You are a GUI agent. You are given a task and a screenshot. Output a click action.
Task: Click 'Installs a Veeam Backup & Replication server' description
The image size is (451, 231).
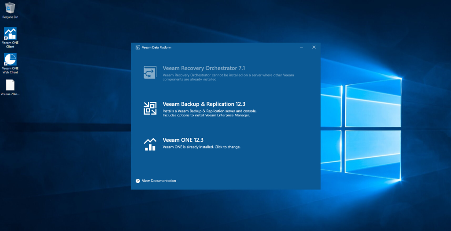coord(210,111)
